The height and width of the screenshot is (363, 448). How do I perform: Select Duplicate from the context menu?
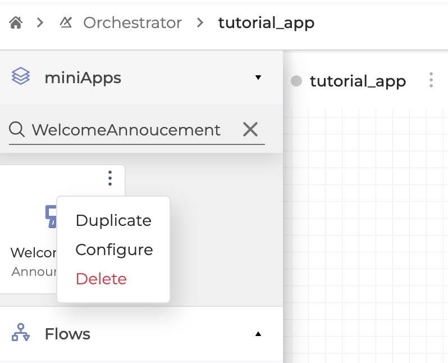point(113,220)
